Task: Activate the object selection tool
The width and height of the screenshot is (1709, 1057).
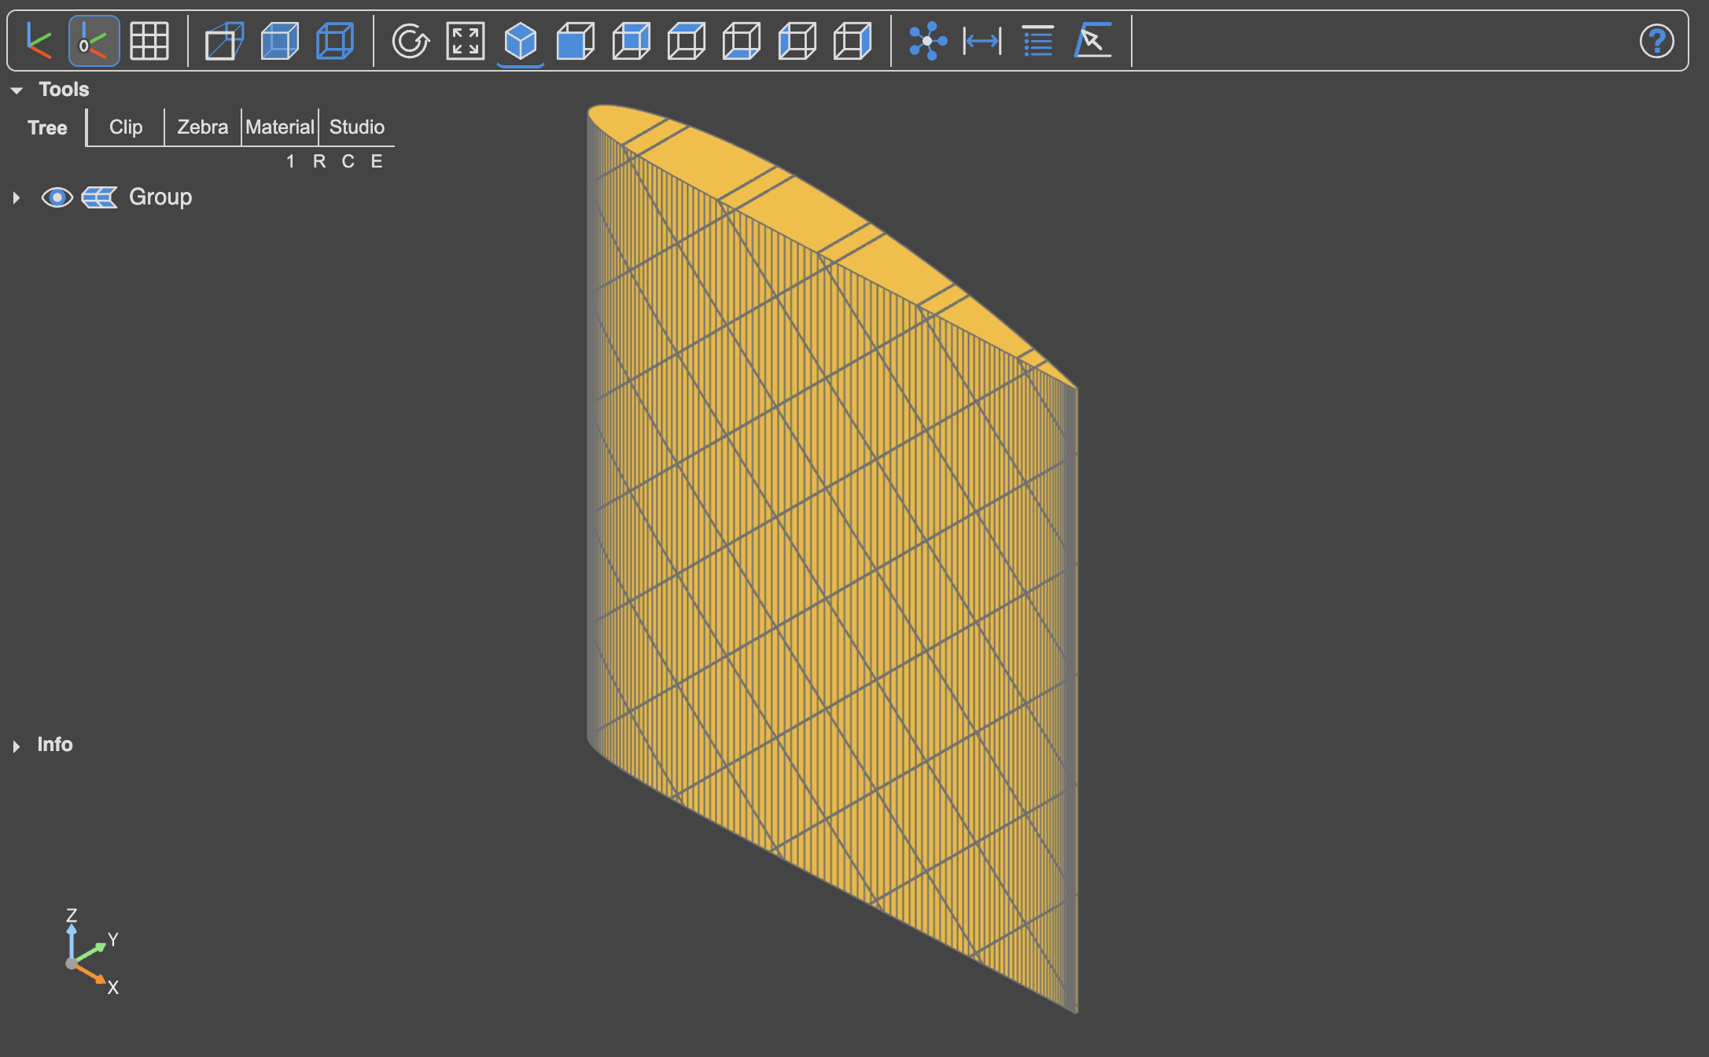Action: point(1093,41)
